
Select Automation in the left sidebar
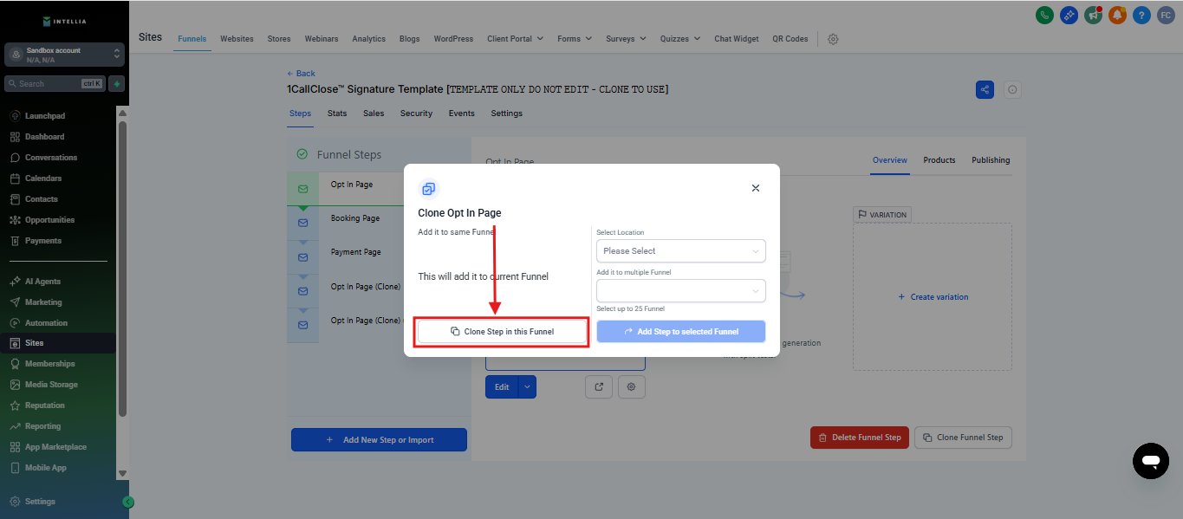[46, 323]
